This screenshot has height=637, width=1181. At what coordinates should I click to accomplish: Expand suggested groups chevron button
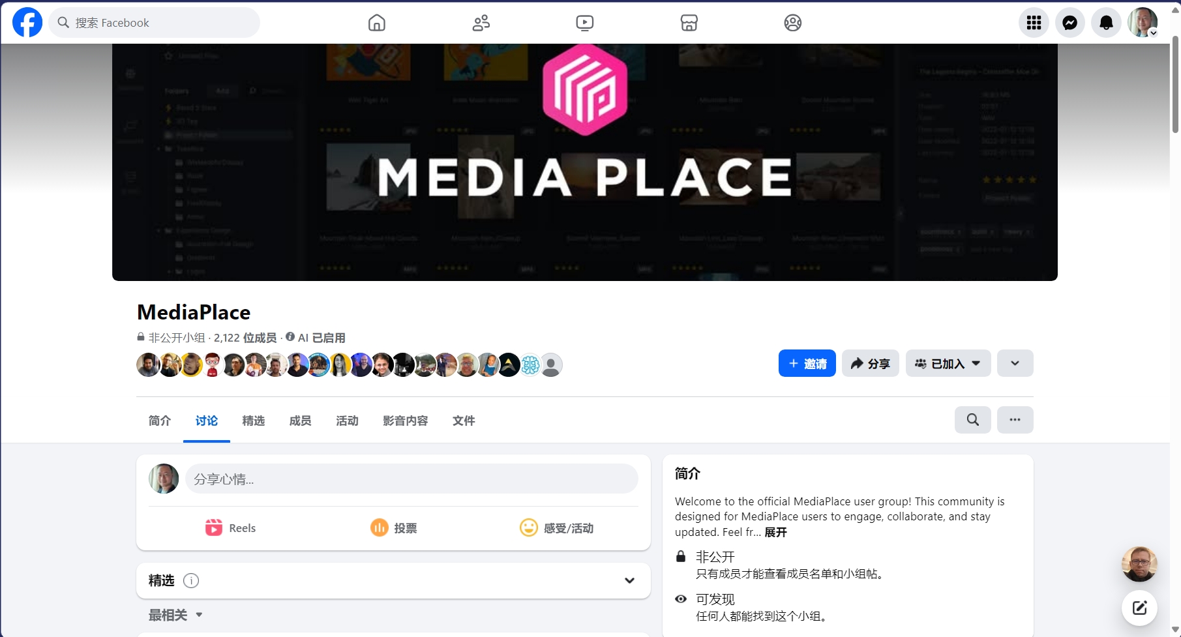point(1015,364)
